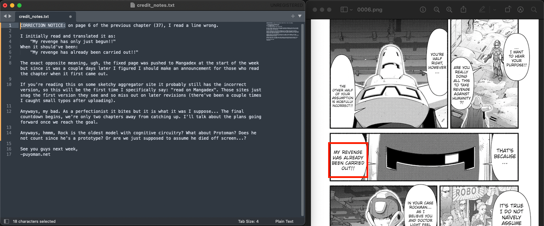Open the 'Tab Size: 4' indentation menu

click(248, 221)
